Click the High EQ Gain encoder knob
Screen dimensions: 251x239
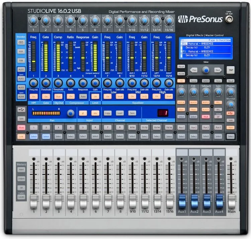click(x=169, y=83)
